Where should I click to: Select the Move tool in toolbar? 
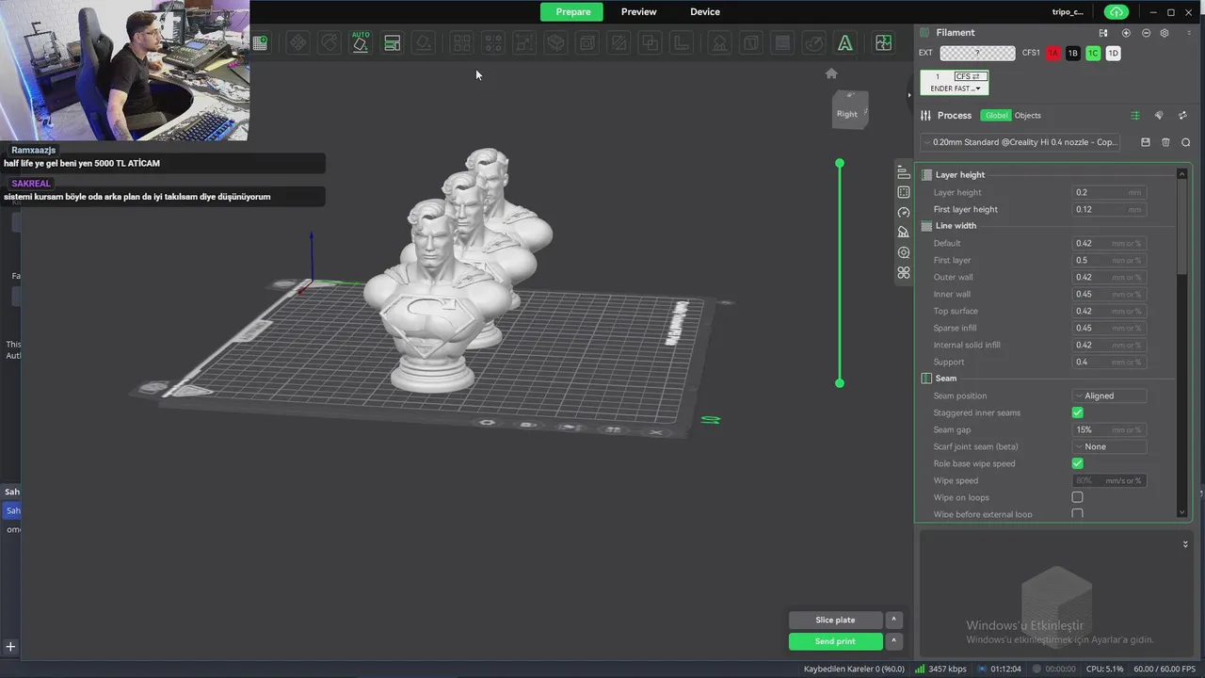point(297,43)
